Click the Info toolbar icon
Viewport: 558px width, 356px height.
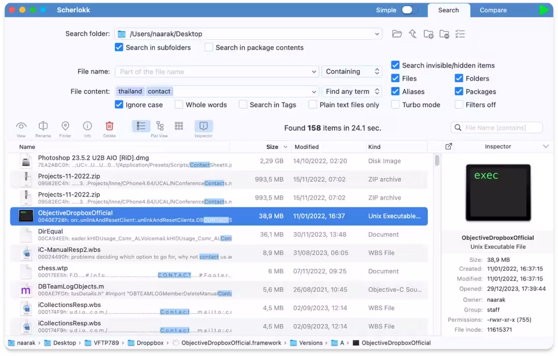pos(87,126)
